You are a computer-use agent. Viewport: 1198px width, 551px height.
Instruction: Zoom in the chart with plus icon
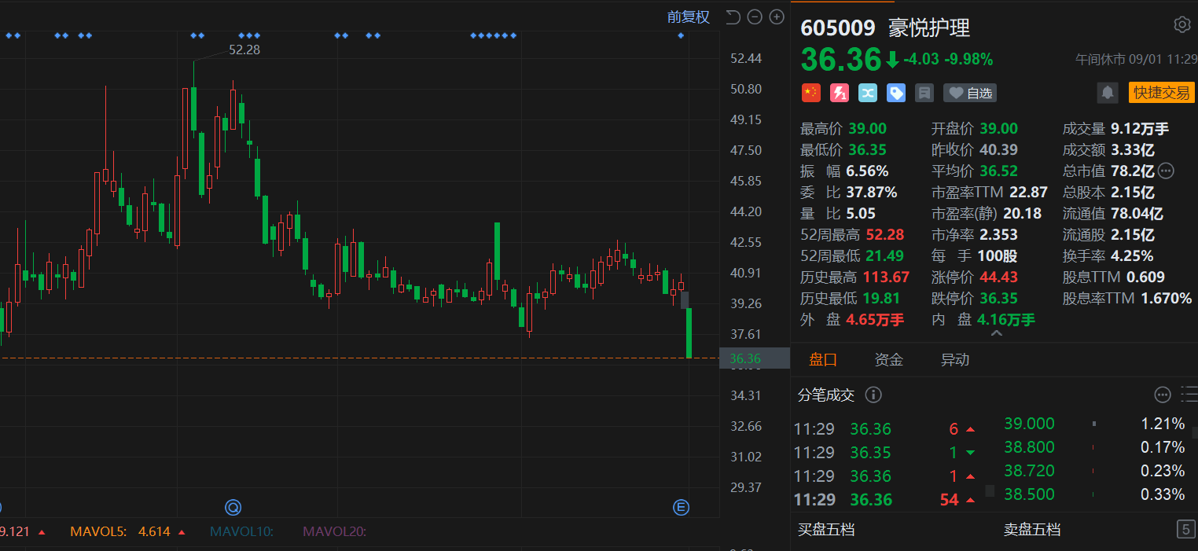777,17
